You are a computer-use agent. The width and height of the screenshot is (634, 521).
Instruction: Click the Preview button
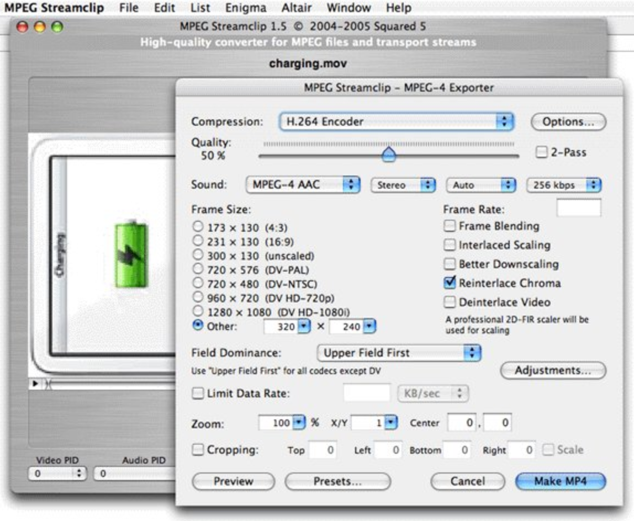(233, 481)
